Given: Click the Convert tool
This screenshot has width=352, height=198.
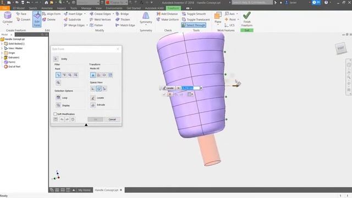Looking at the screenshot, I should [23, 20].
